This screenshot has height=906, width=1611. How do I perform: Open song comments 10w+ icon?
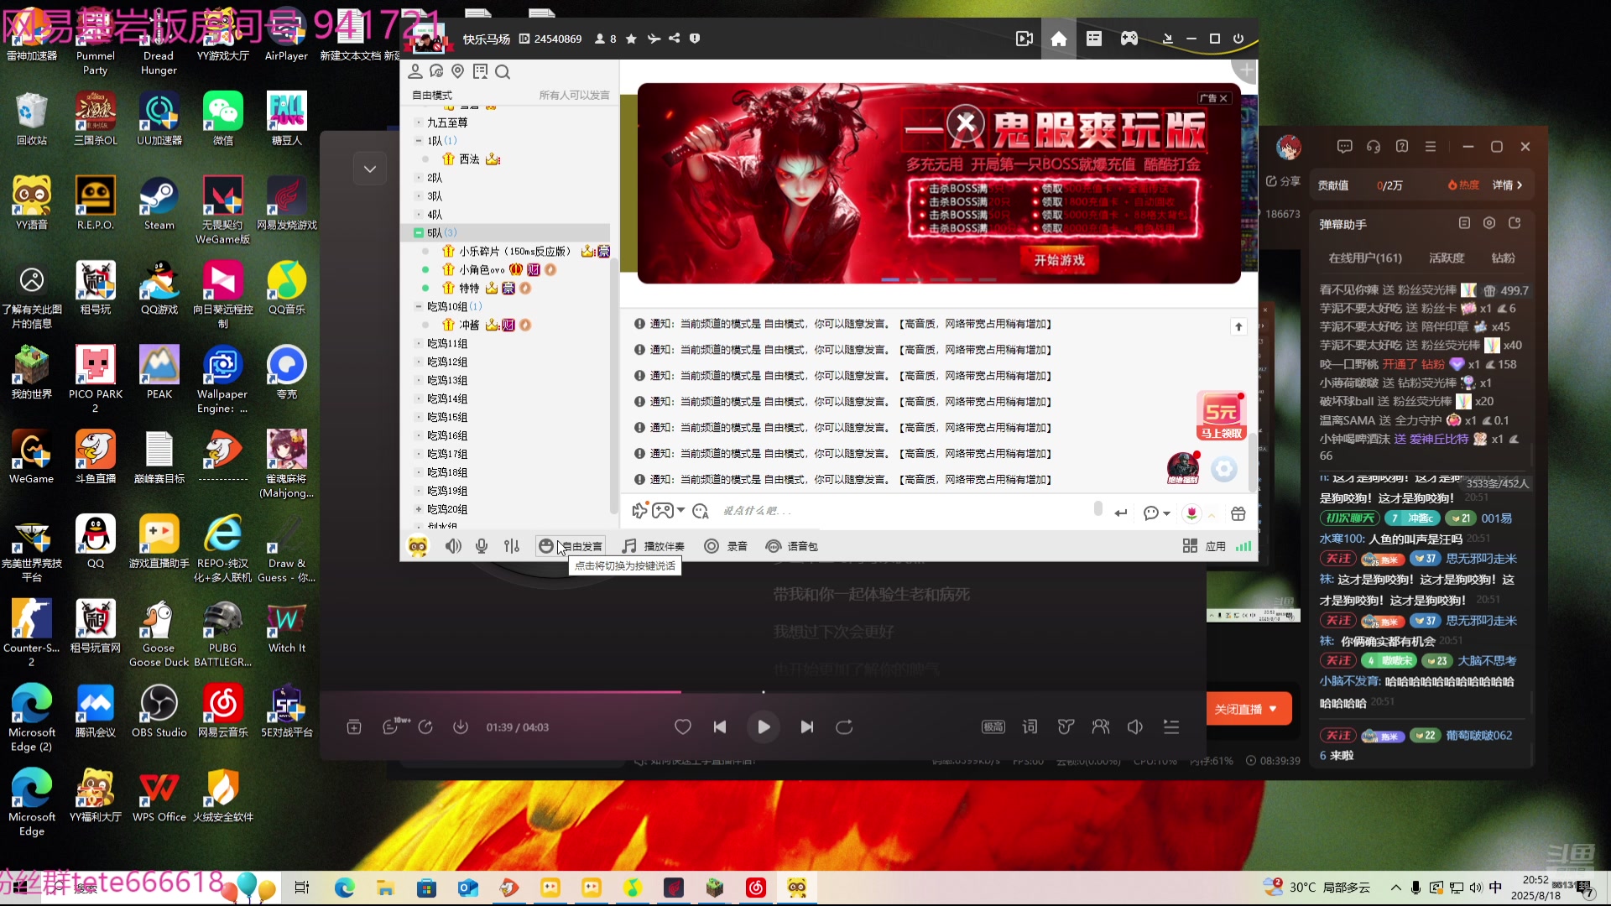click(x=394, y=726)
